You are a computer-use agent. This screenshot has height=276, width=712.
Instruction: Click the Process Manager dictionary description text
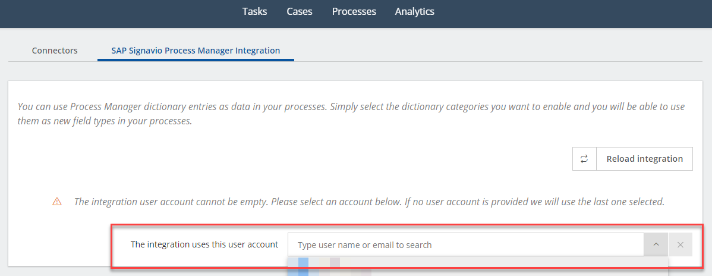pyautogui.click(x=351, y=114)
